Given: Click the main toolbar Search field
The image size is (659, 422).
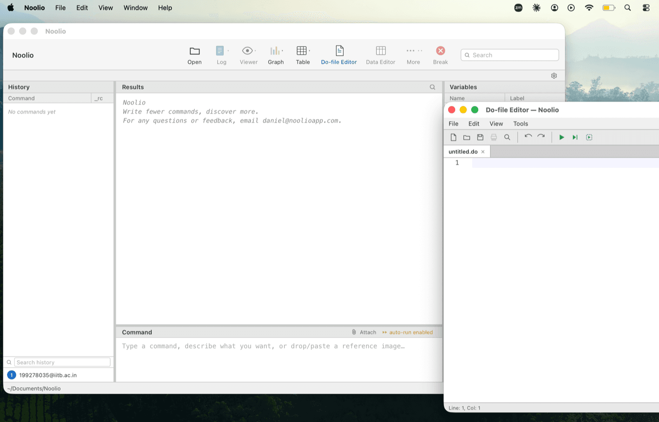Looking at the screenshot, I should pos(510,55).
